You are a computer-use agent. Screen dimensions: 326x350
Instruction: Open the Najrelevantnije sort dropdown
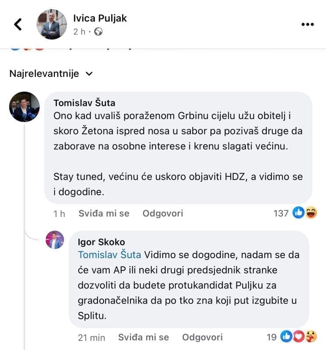44,73
